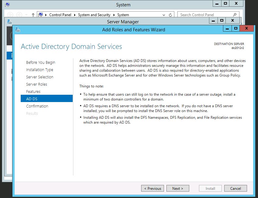Click the destination server name dc2012r2
Image resolution: width=258 pixels, height=198 pixels.
[238, 48]
